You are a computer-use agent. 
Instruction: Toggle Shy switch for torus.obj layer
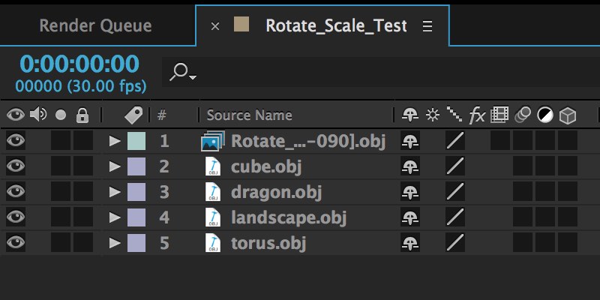(409, 243)
